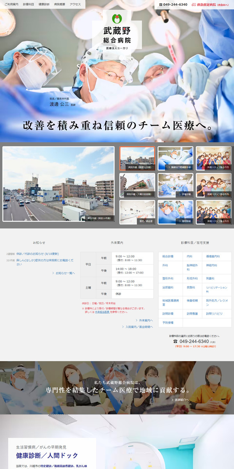Open 訪問看護 link
This screenshot has width=234, height=469.
tap(192, 313)
